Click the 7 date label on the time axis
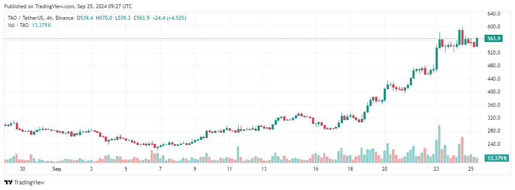 coord(160,169)
